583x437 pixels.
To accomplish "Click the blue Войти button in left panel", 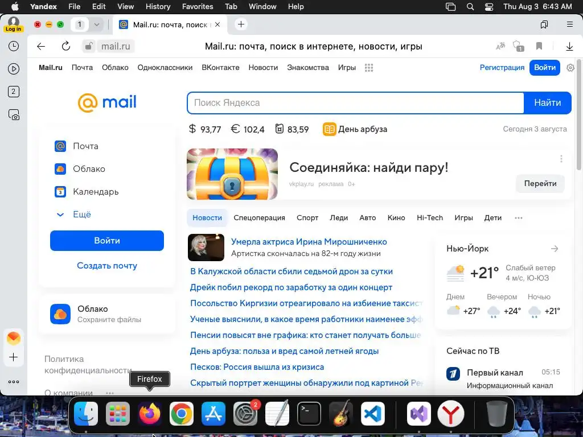I will pos(107,241).
